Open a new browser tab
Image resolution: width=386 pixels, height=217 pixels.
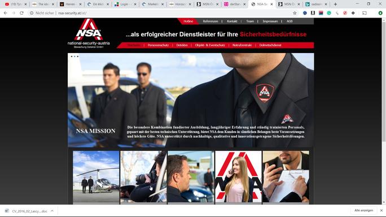click(x=335, y=4)
